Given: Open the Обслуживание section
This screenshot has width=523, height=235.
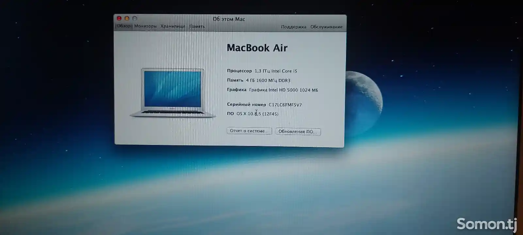Looking at the screenshot, I should (326, 27).
